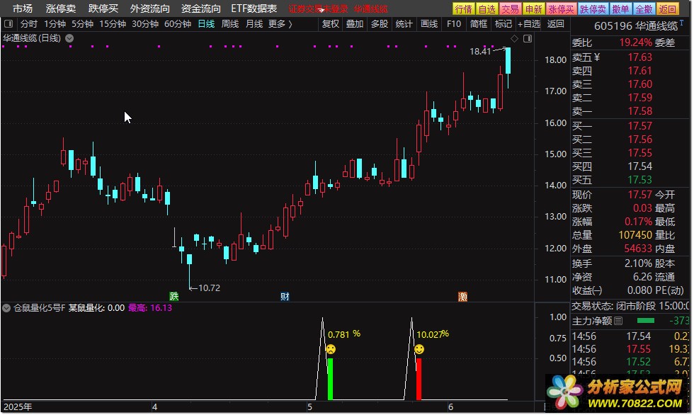Screen dimensions: 694x415
Task: Click the blue 撤单 button
Action: (x=620, y=8)
